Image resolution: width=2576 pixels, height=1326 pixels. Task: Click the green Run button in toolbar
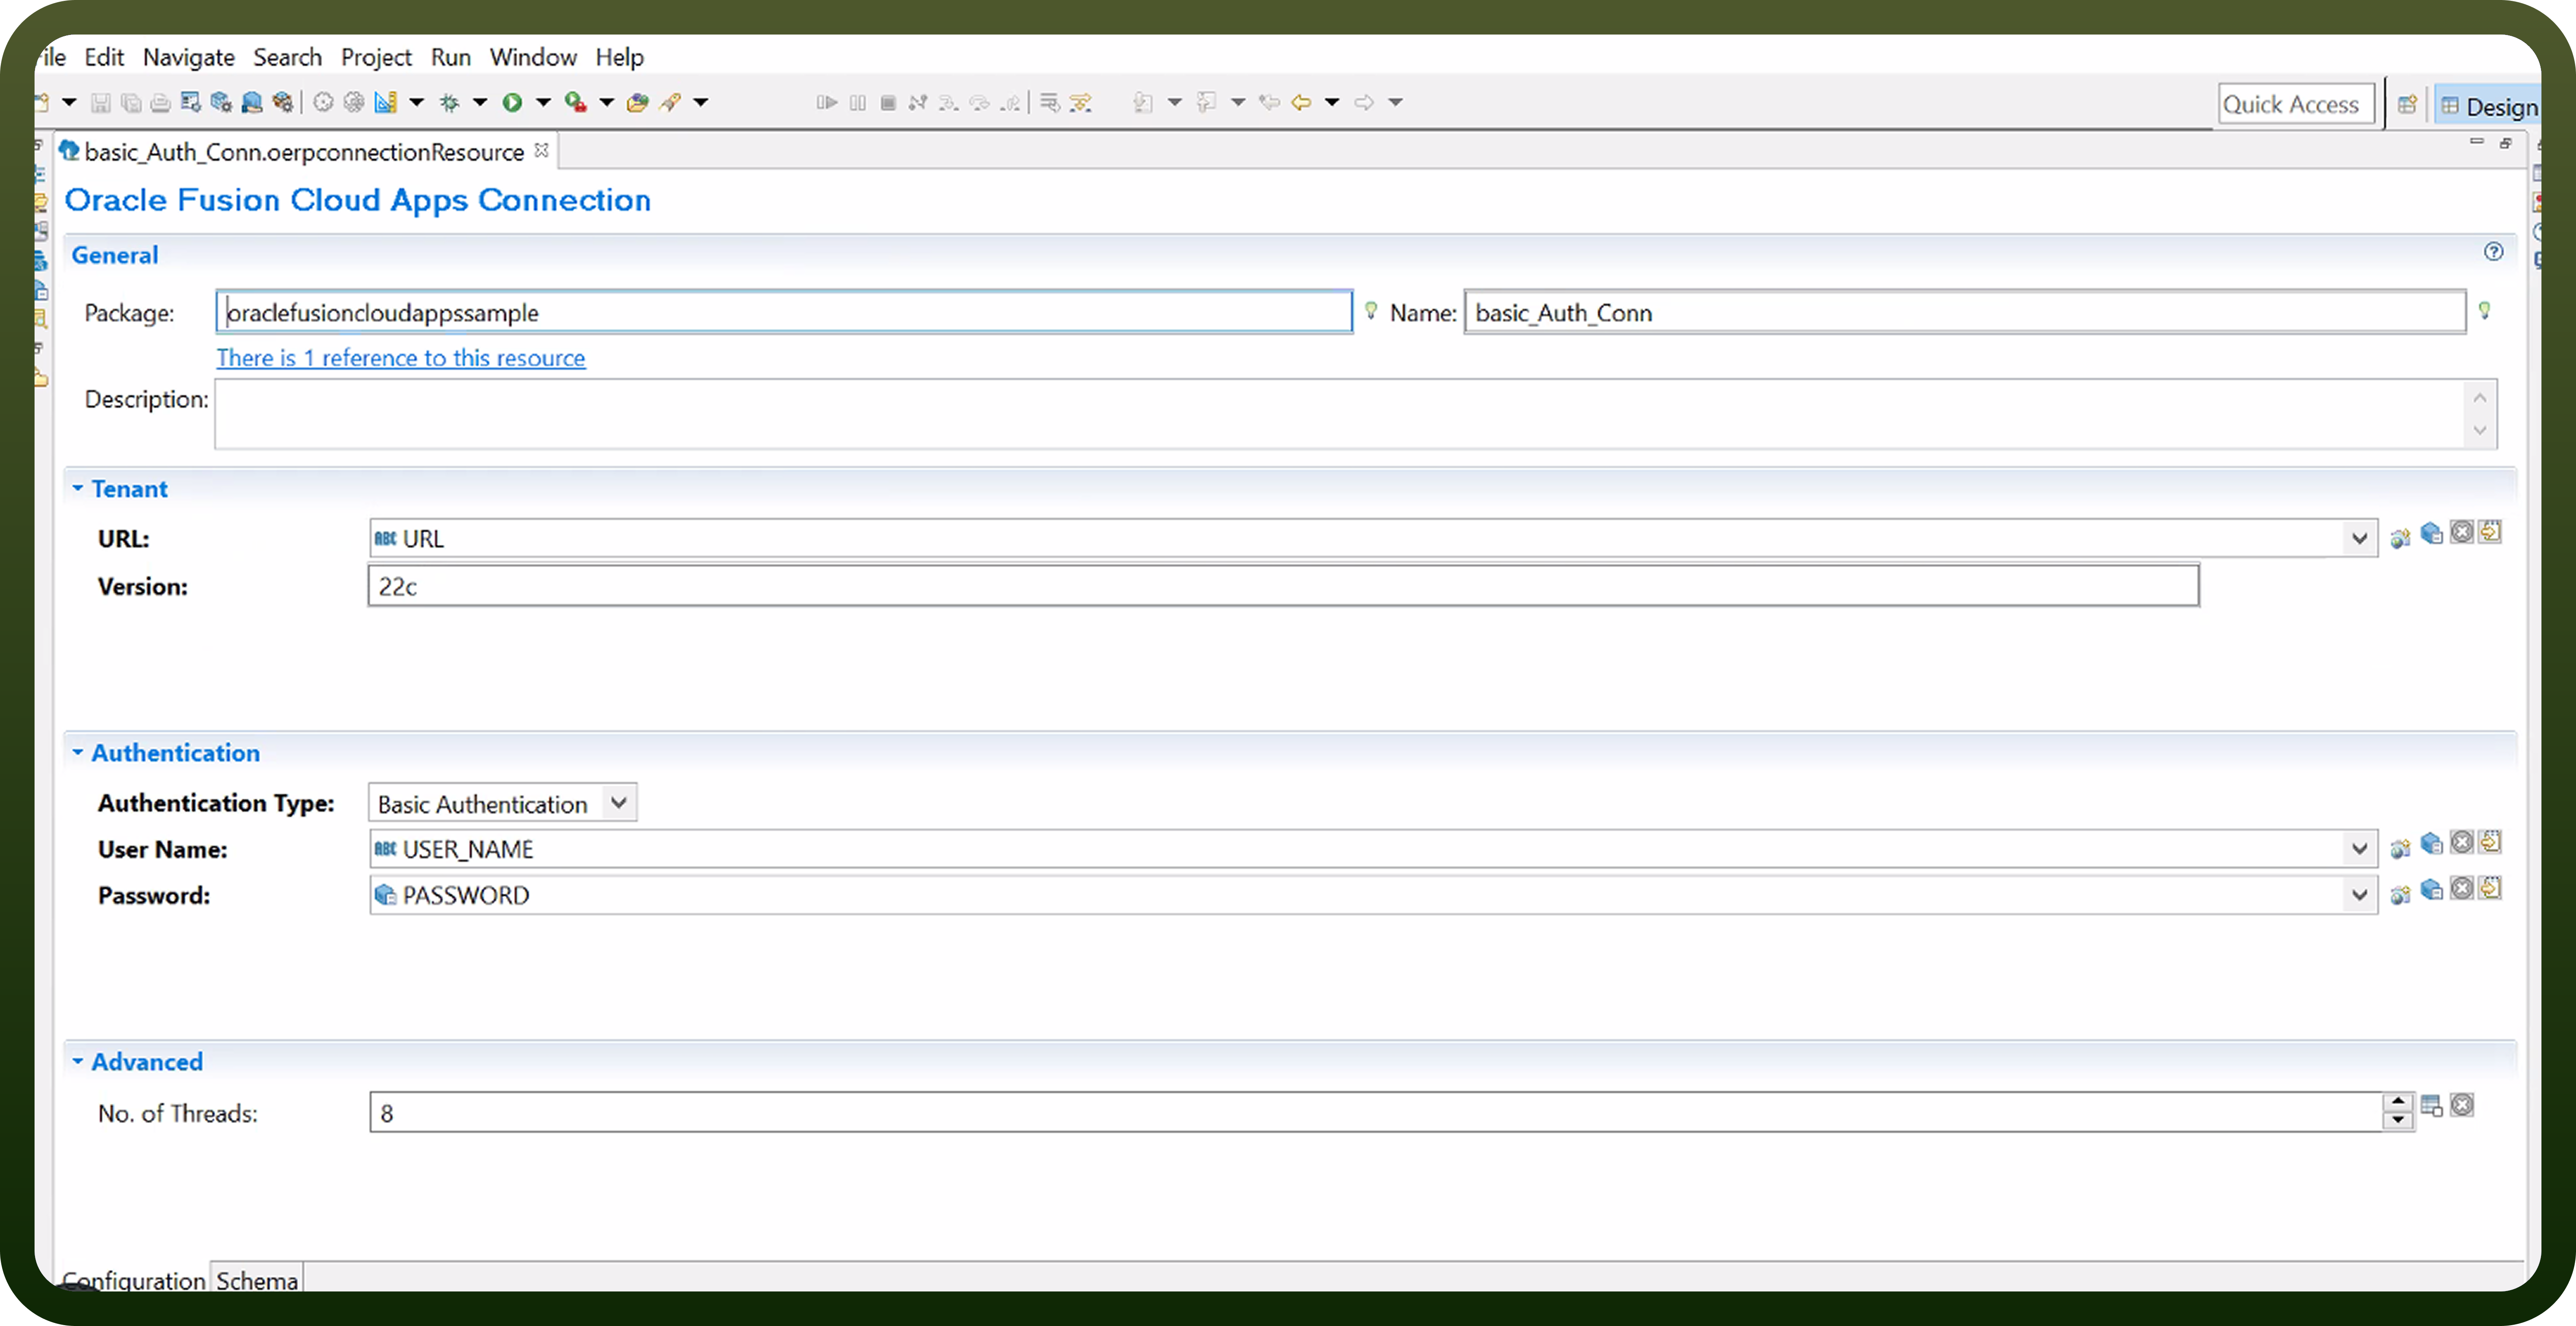(512, 102)
